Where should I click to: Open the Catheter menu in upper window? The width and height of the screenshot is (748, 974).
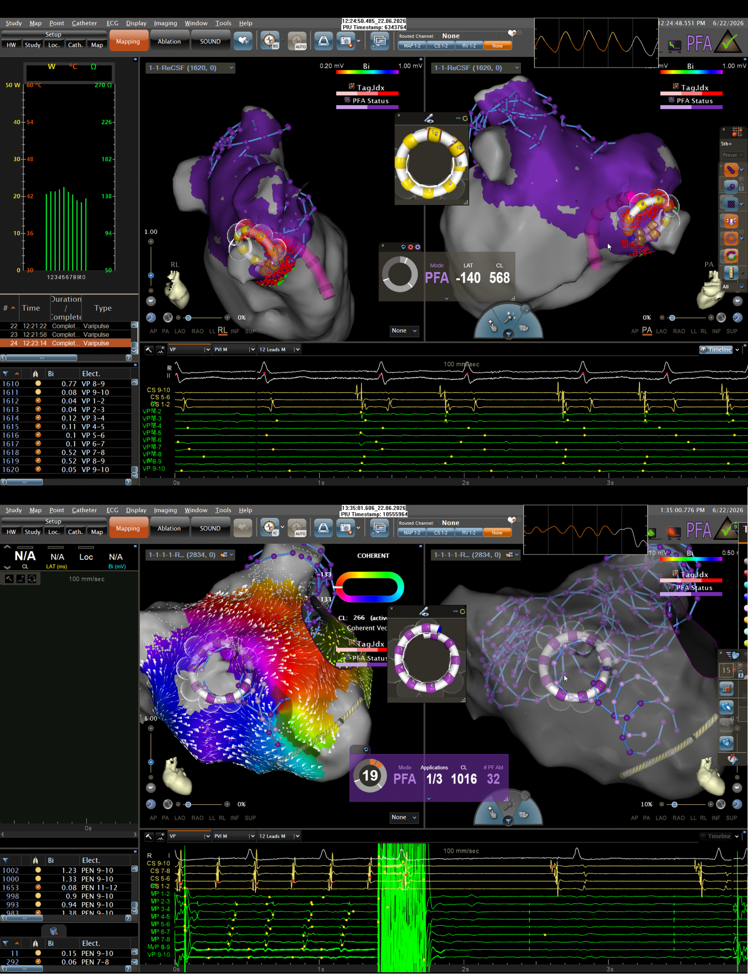point(84,23)
